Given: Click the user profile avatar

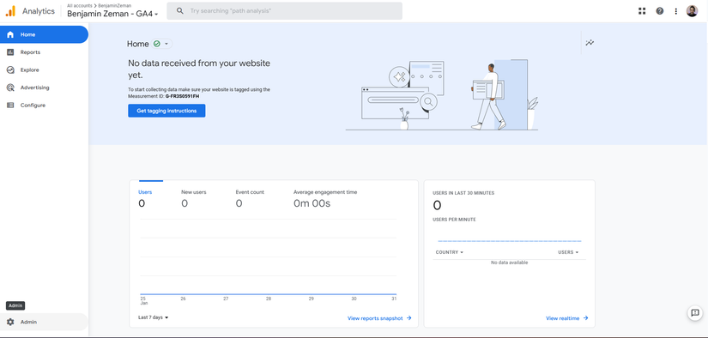Looking at the screenshot, I should click(x=692, y=11).
